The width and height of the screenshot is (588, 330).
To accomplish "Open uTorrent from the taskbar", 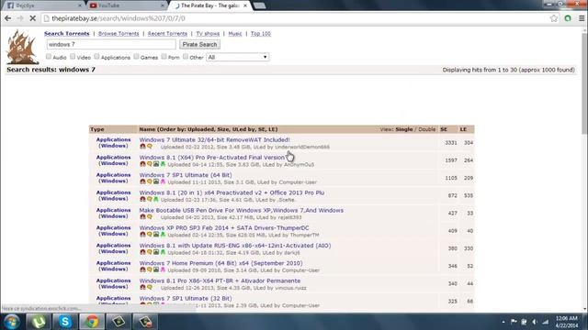I will (x=39, y=322).
